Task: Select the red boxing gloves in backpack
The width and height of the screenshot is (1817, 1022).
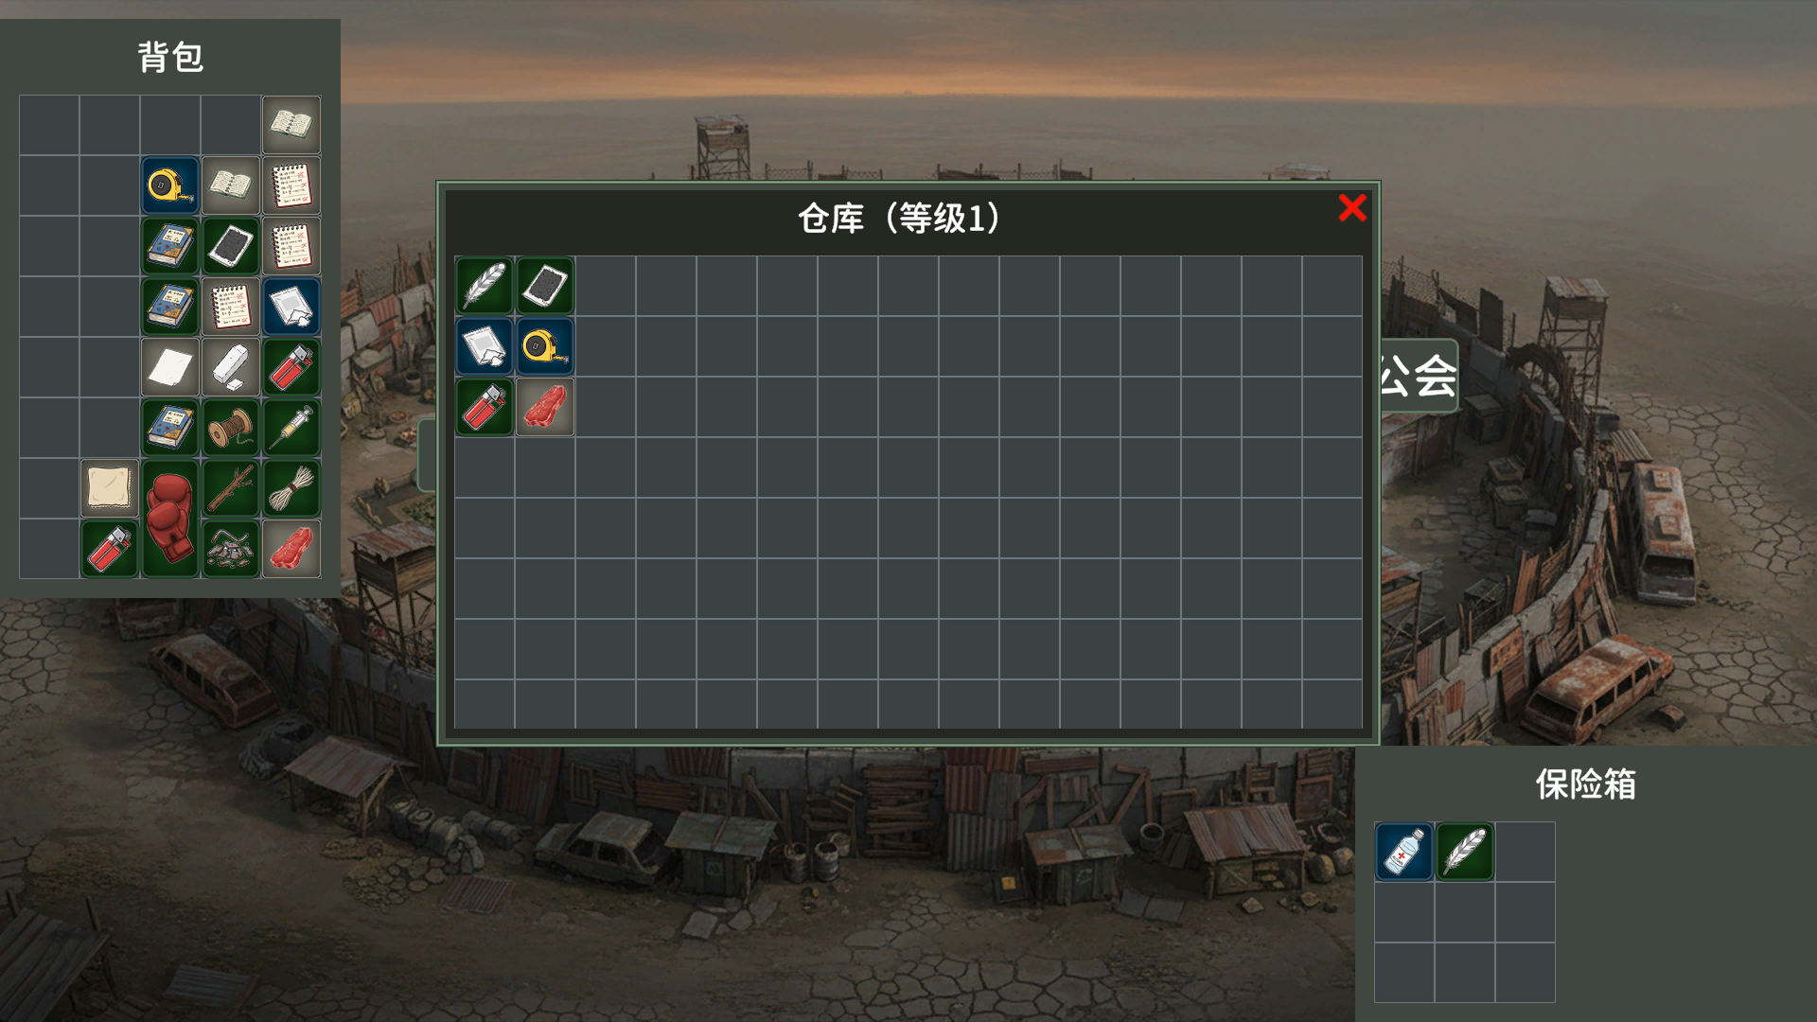Action: tap(170, 519)
